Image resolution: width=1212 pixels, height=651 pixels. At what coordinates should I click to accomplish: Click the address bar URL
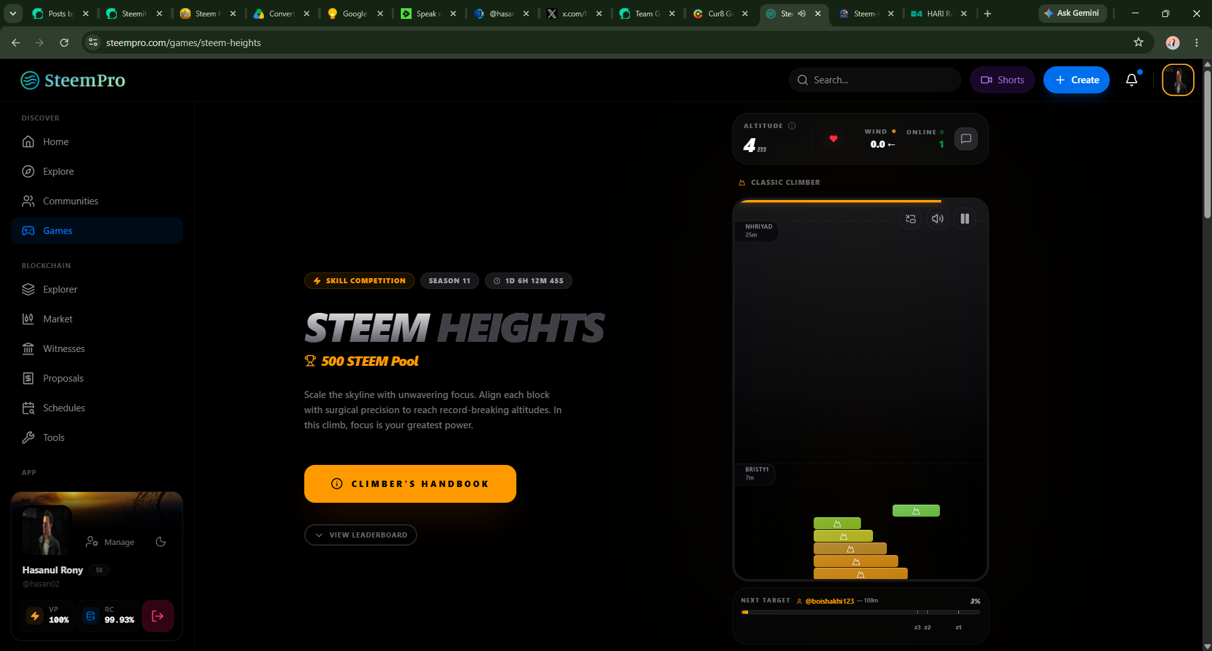point(184,42)
